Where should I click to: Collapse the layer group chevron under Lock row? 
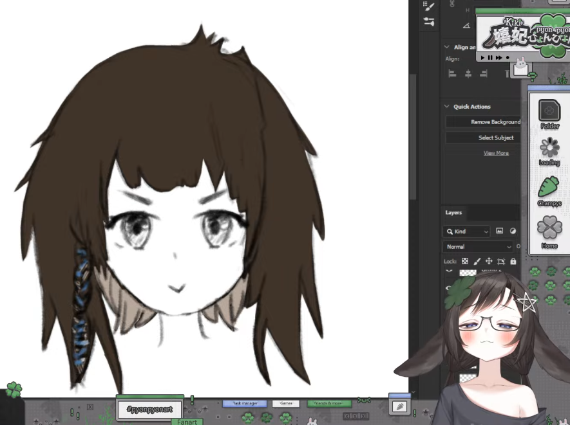click(448, 271)
